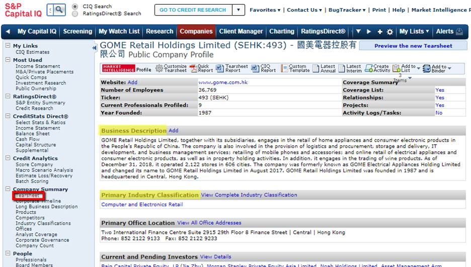The image size is (471, 267).
Task: Open Score Company in sidebar
Action: coord(34,164)
